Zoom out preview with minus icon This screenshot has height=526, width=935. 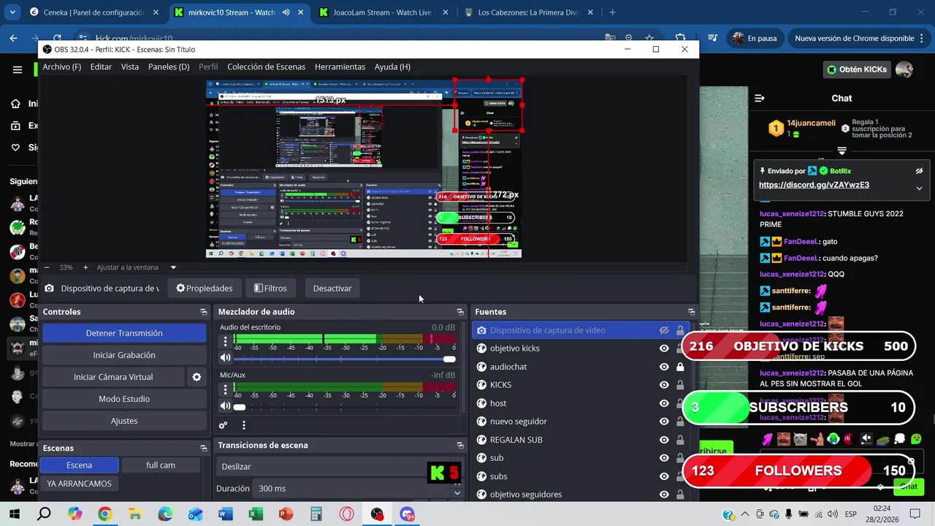(47, 267)
